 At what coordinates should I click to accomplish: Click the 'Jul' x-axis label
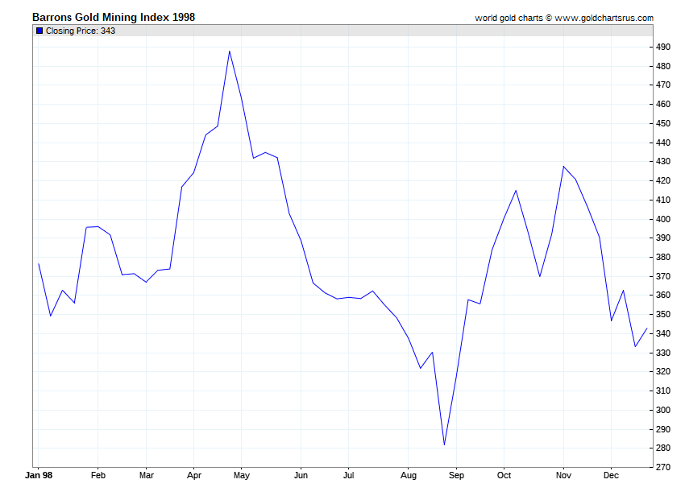[x=348, y=475]
